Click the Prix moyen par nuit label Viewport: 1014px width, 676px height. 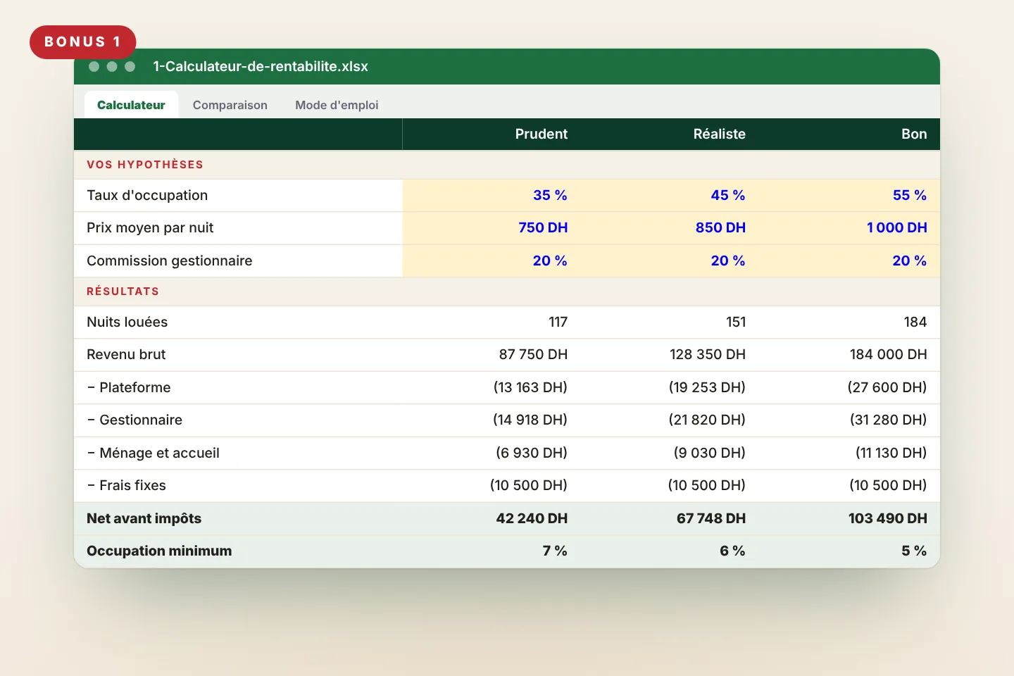(150, 228)
